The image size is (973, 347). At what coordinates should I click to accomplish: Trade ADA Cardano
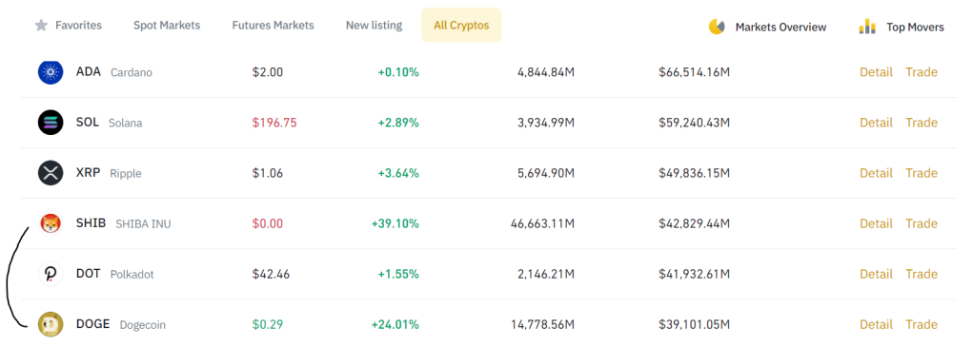[922, 72]
